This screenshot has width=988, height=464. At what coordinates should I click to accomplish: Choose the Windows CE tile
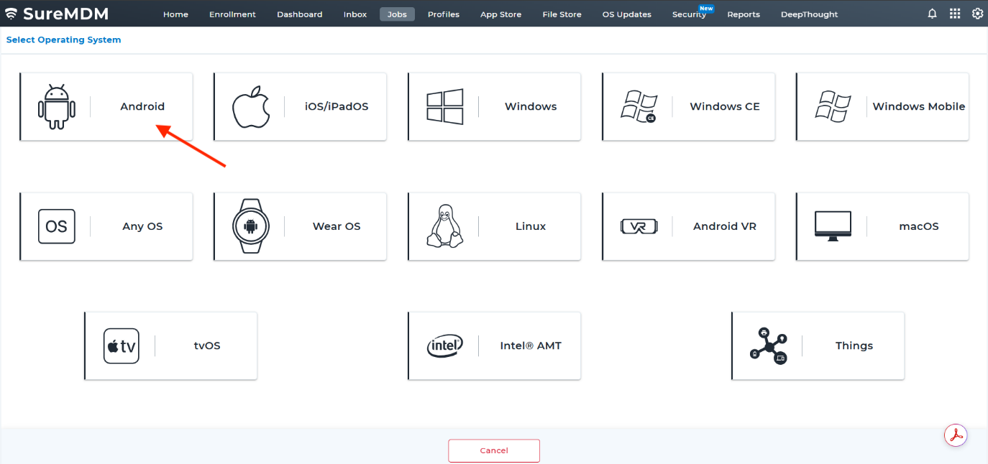[688, 106]
